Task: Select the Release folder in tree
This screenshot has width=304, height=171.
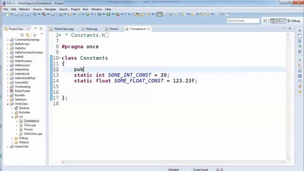Action: pos(24,142)
